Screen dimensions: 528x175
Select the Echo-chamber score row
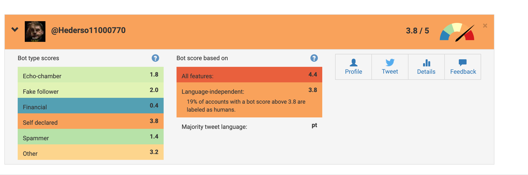click(91, 75)
